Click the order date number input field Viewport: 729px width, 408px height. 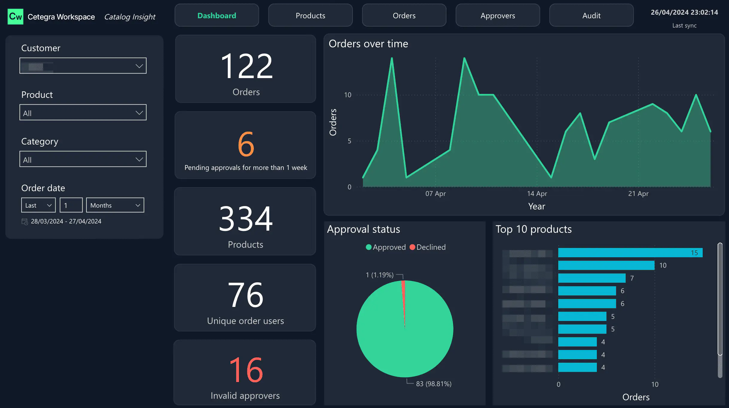pyautogui.click(x=71, y=205)
